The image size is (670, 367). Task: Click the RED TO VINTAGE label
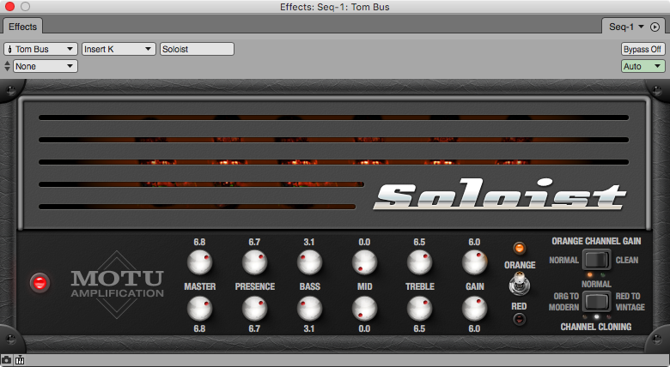tap(630, 301)
